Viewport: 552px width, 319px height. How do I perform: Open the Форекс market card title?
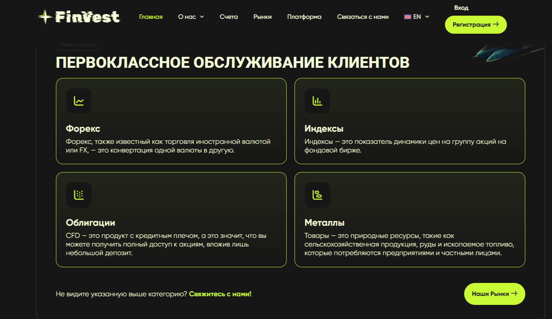(x=83, y=129)
